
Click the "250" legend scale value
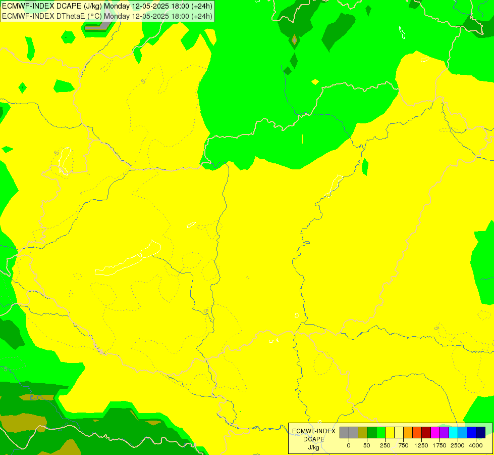click(x=385, y=445)
